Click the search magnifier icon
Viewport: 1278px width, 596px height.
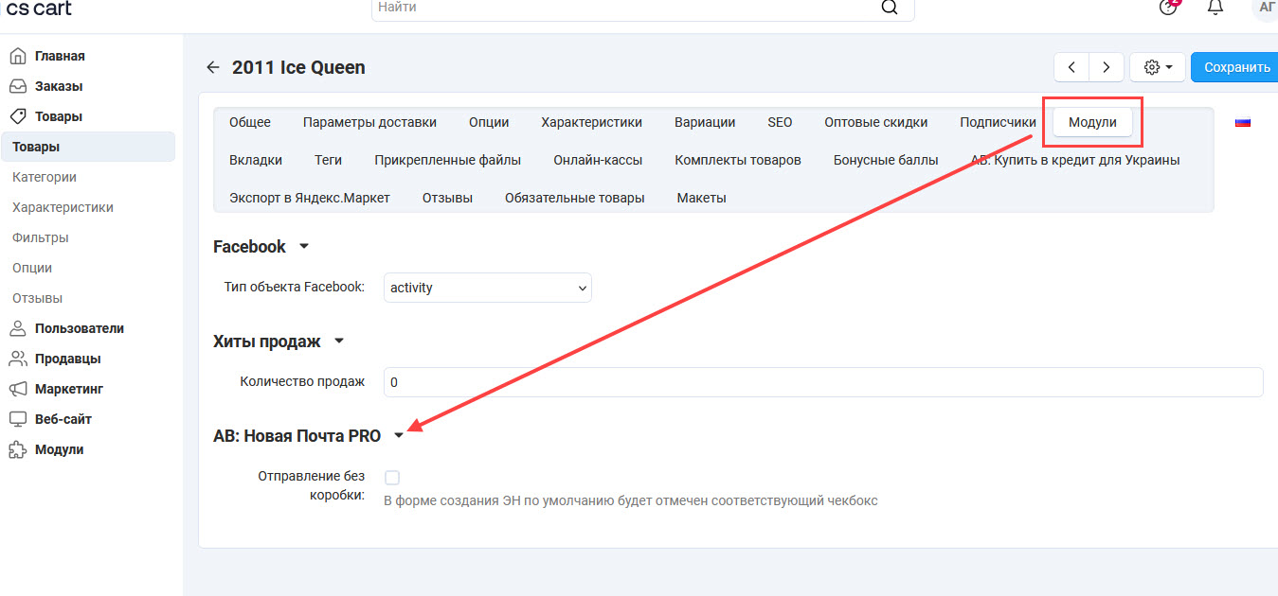(889, 8)
